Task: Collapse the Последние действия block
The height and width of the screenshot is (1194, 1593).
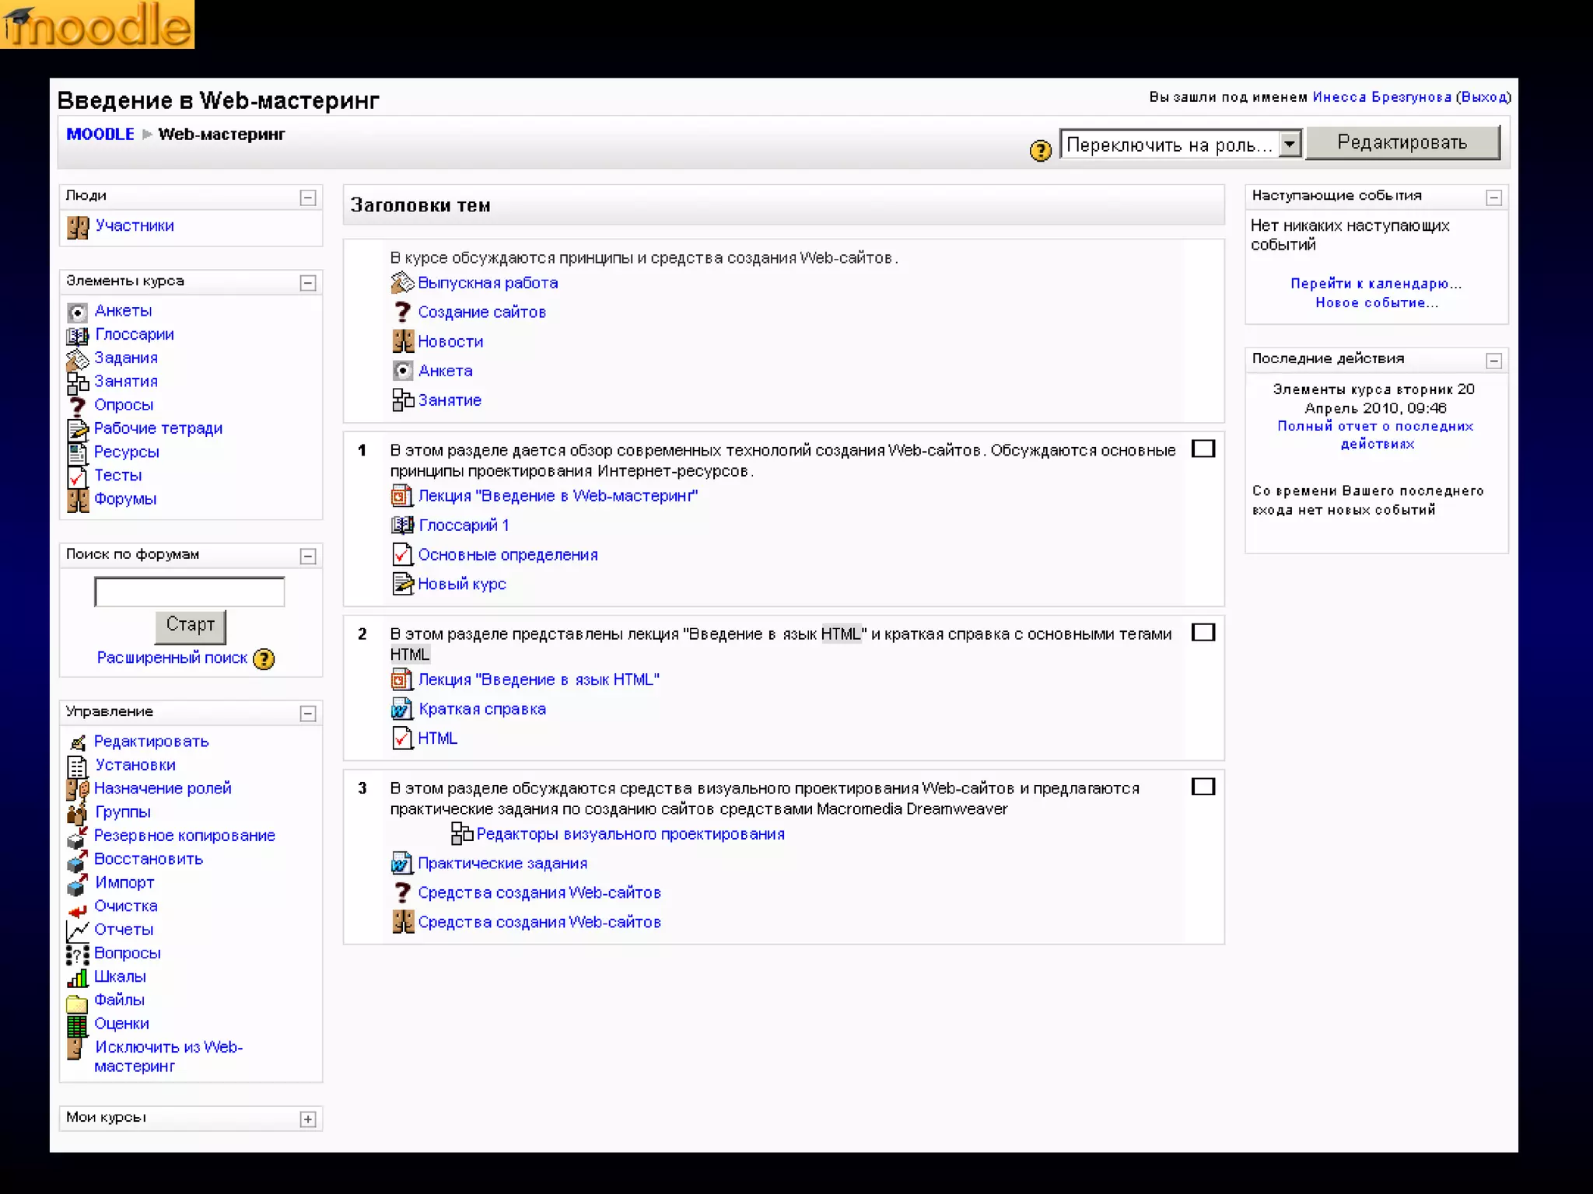Action: click(1493, 361)
